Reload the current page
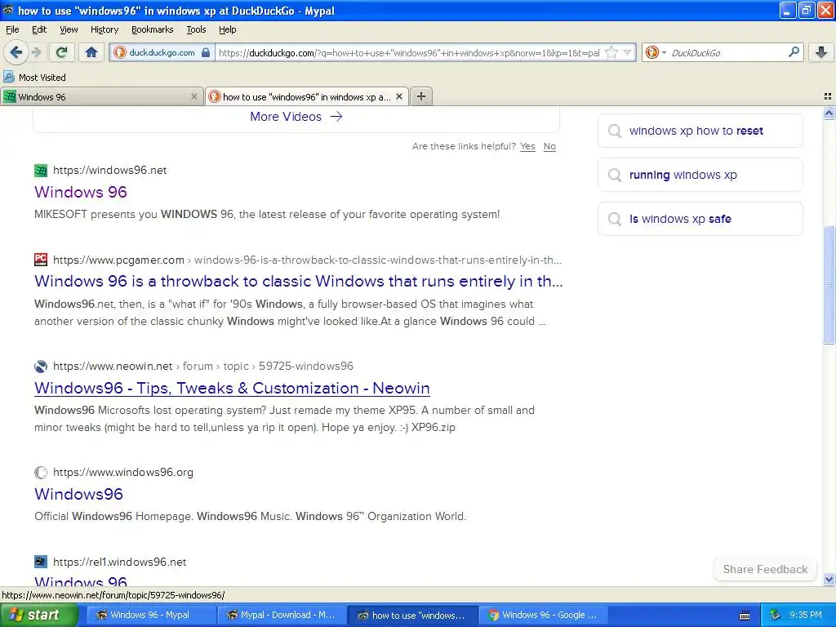Screen dimensions: 836x627 (62, 52)
